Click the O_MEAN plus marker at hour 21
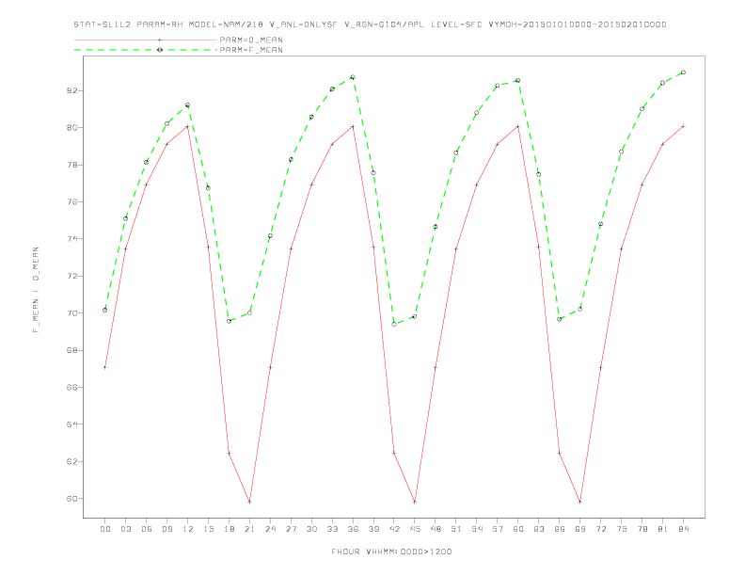745x576 pixels. [249, 502]
